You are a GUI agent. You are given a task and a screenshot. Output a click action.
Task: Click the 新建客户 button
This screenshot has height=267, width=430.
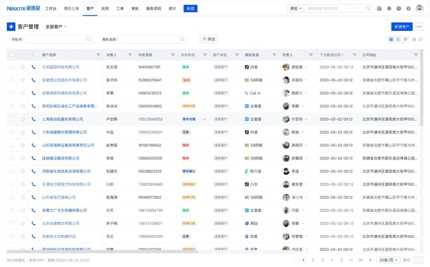[x=402, y=27]
